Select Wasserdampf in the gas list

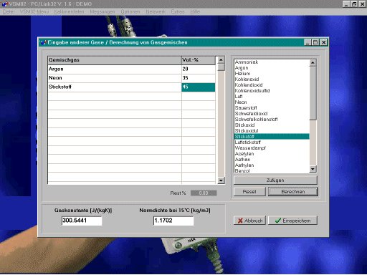(272, 148)
